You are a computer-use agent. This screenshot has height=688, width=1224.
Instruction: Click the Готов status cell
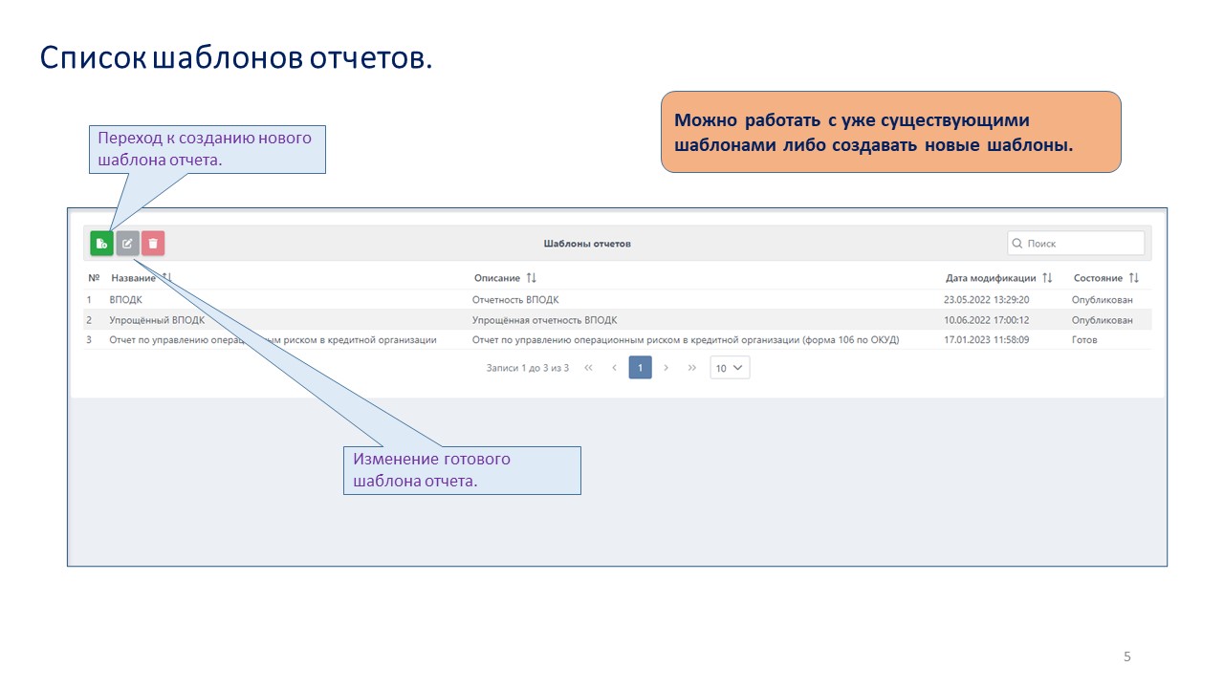click(x=1084, y=340)
